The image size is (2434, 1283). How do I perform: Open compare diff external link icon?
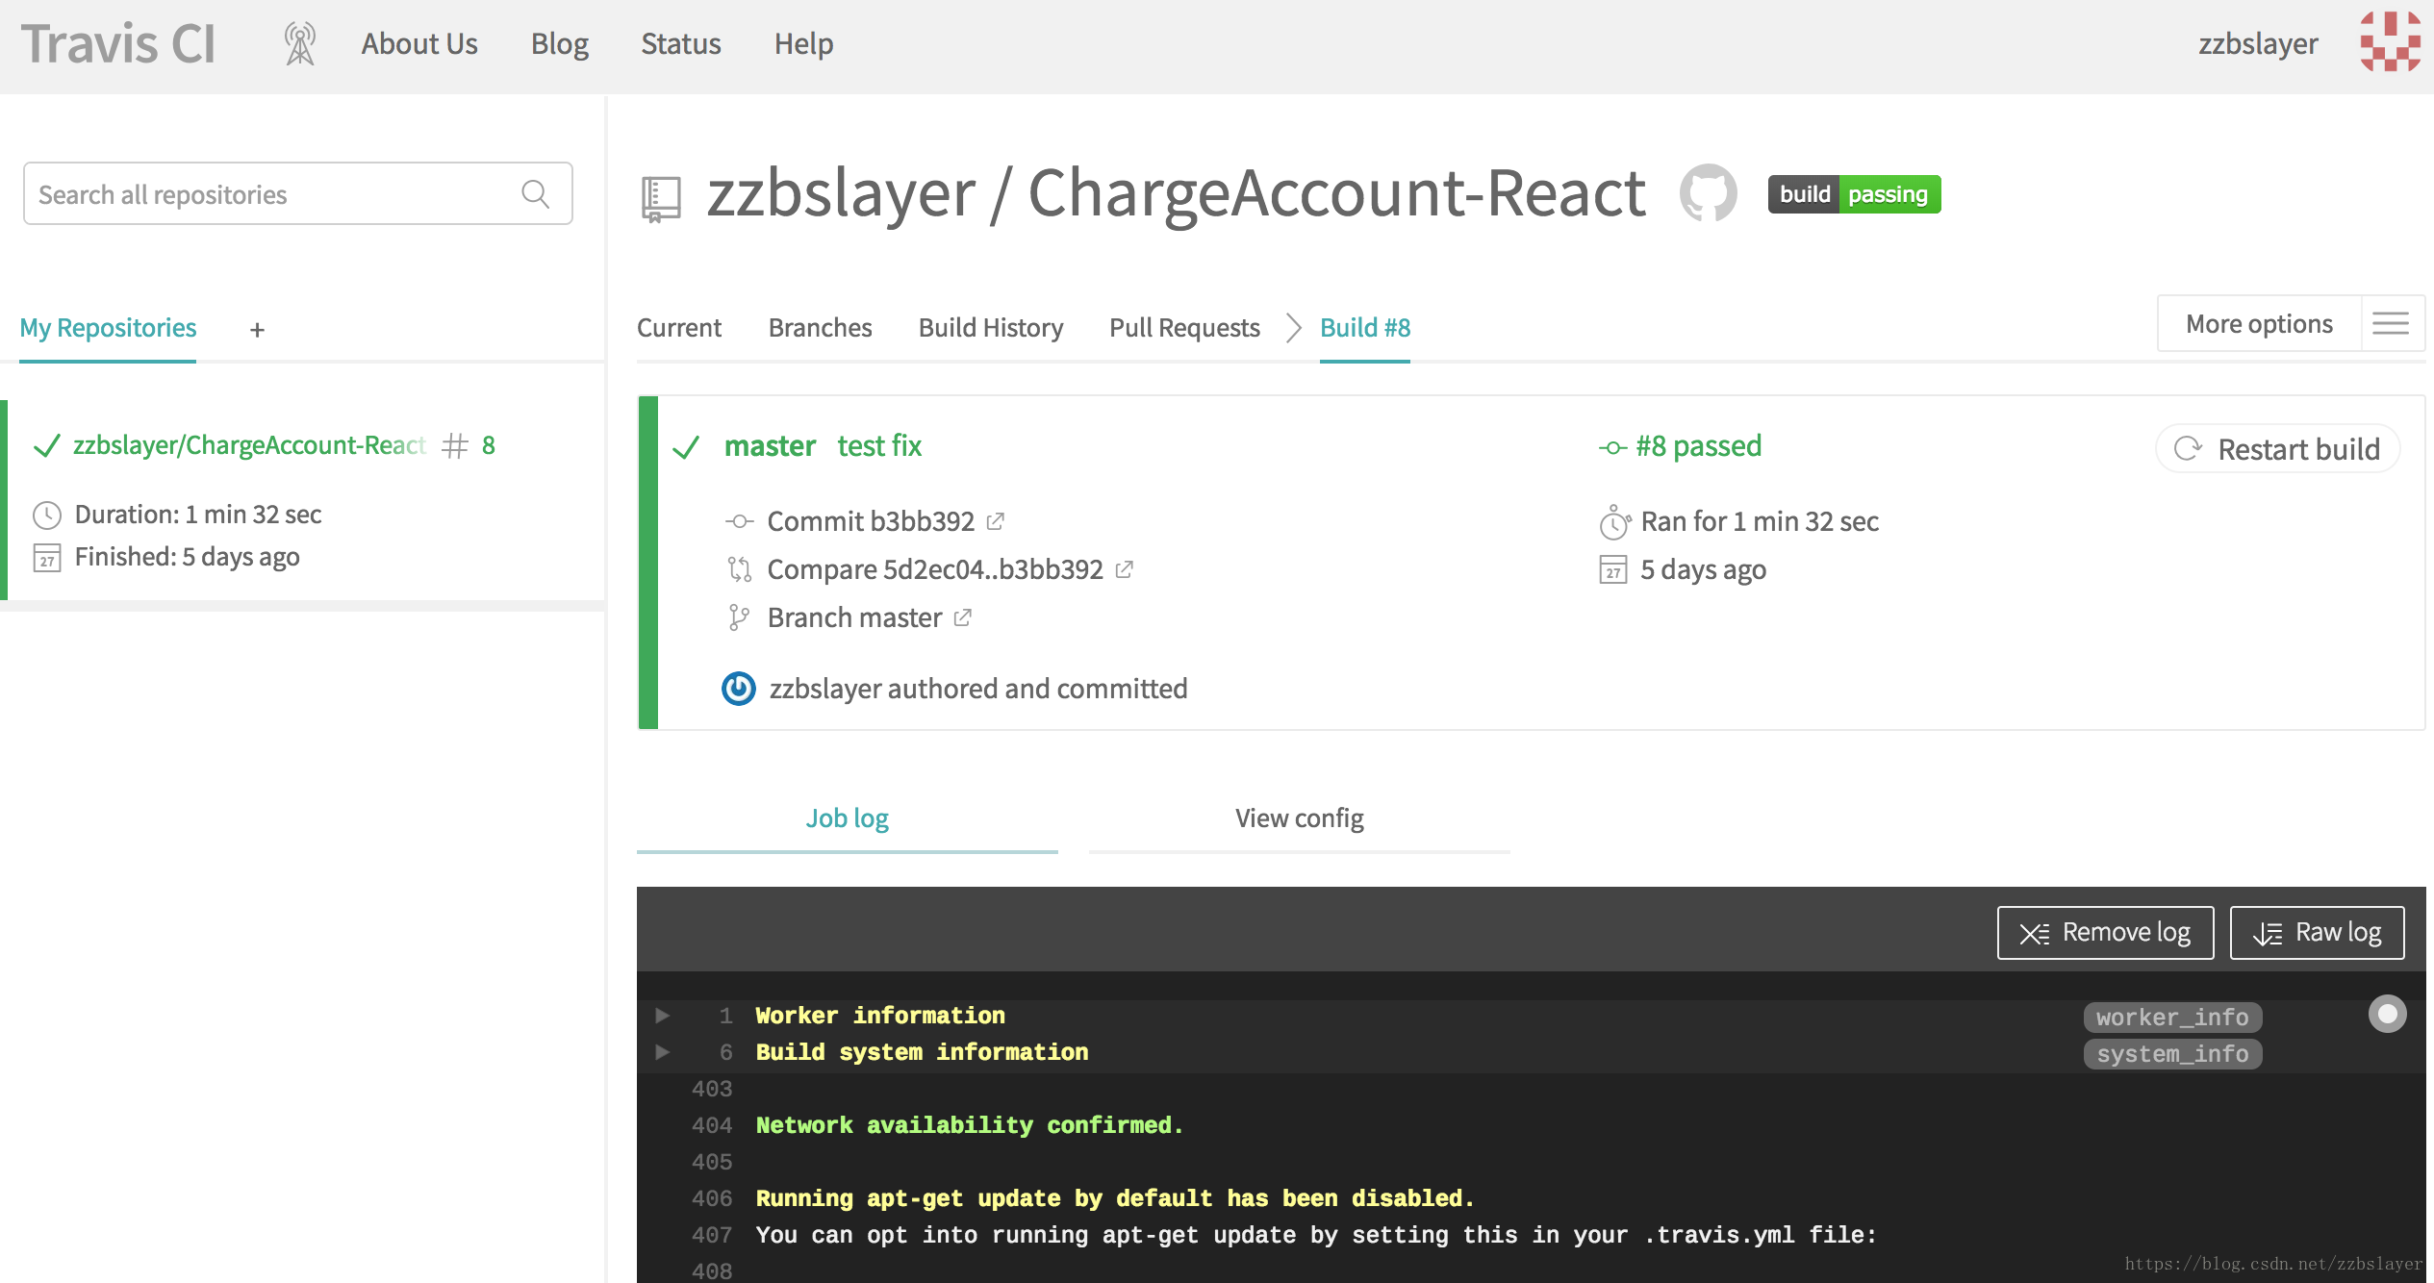[x=1124, y=569]
